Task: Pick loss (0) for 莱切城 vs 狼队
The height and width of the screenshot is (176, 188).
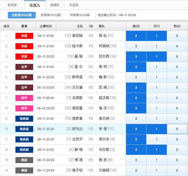Action: coord(177,36)
